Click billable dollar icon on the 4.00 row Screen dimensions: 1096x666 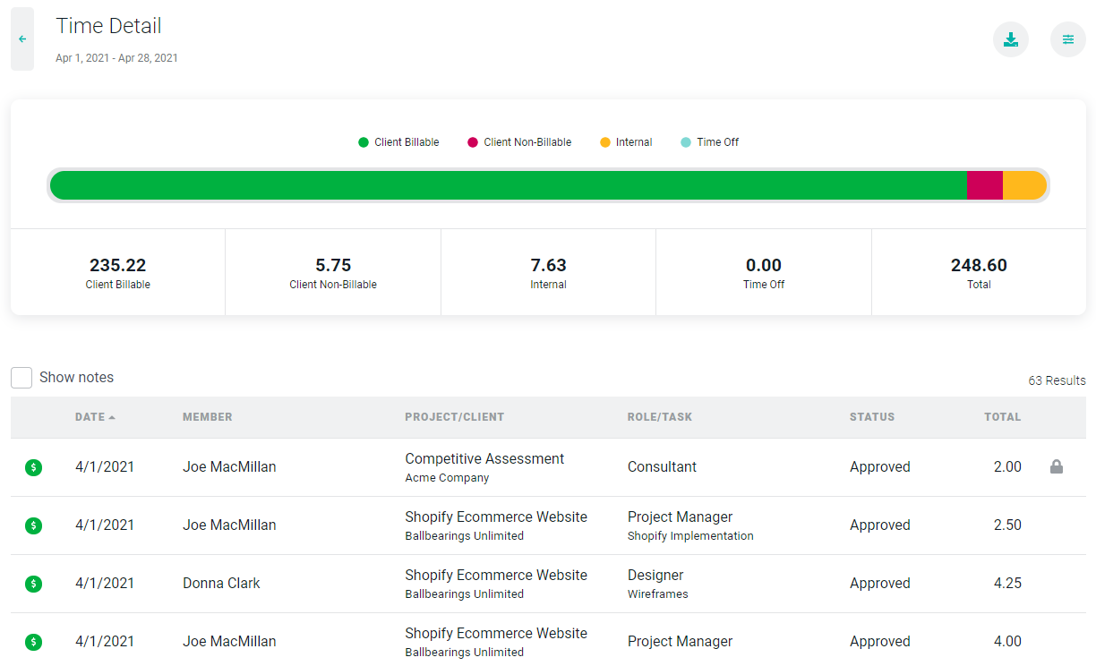pos(34,642)
